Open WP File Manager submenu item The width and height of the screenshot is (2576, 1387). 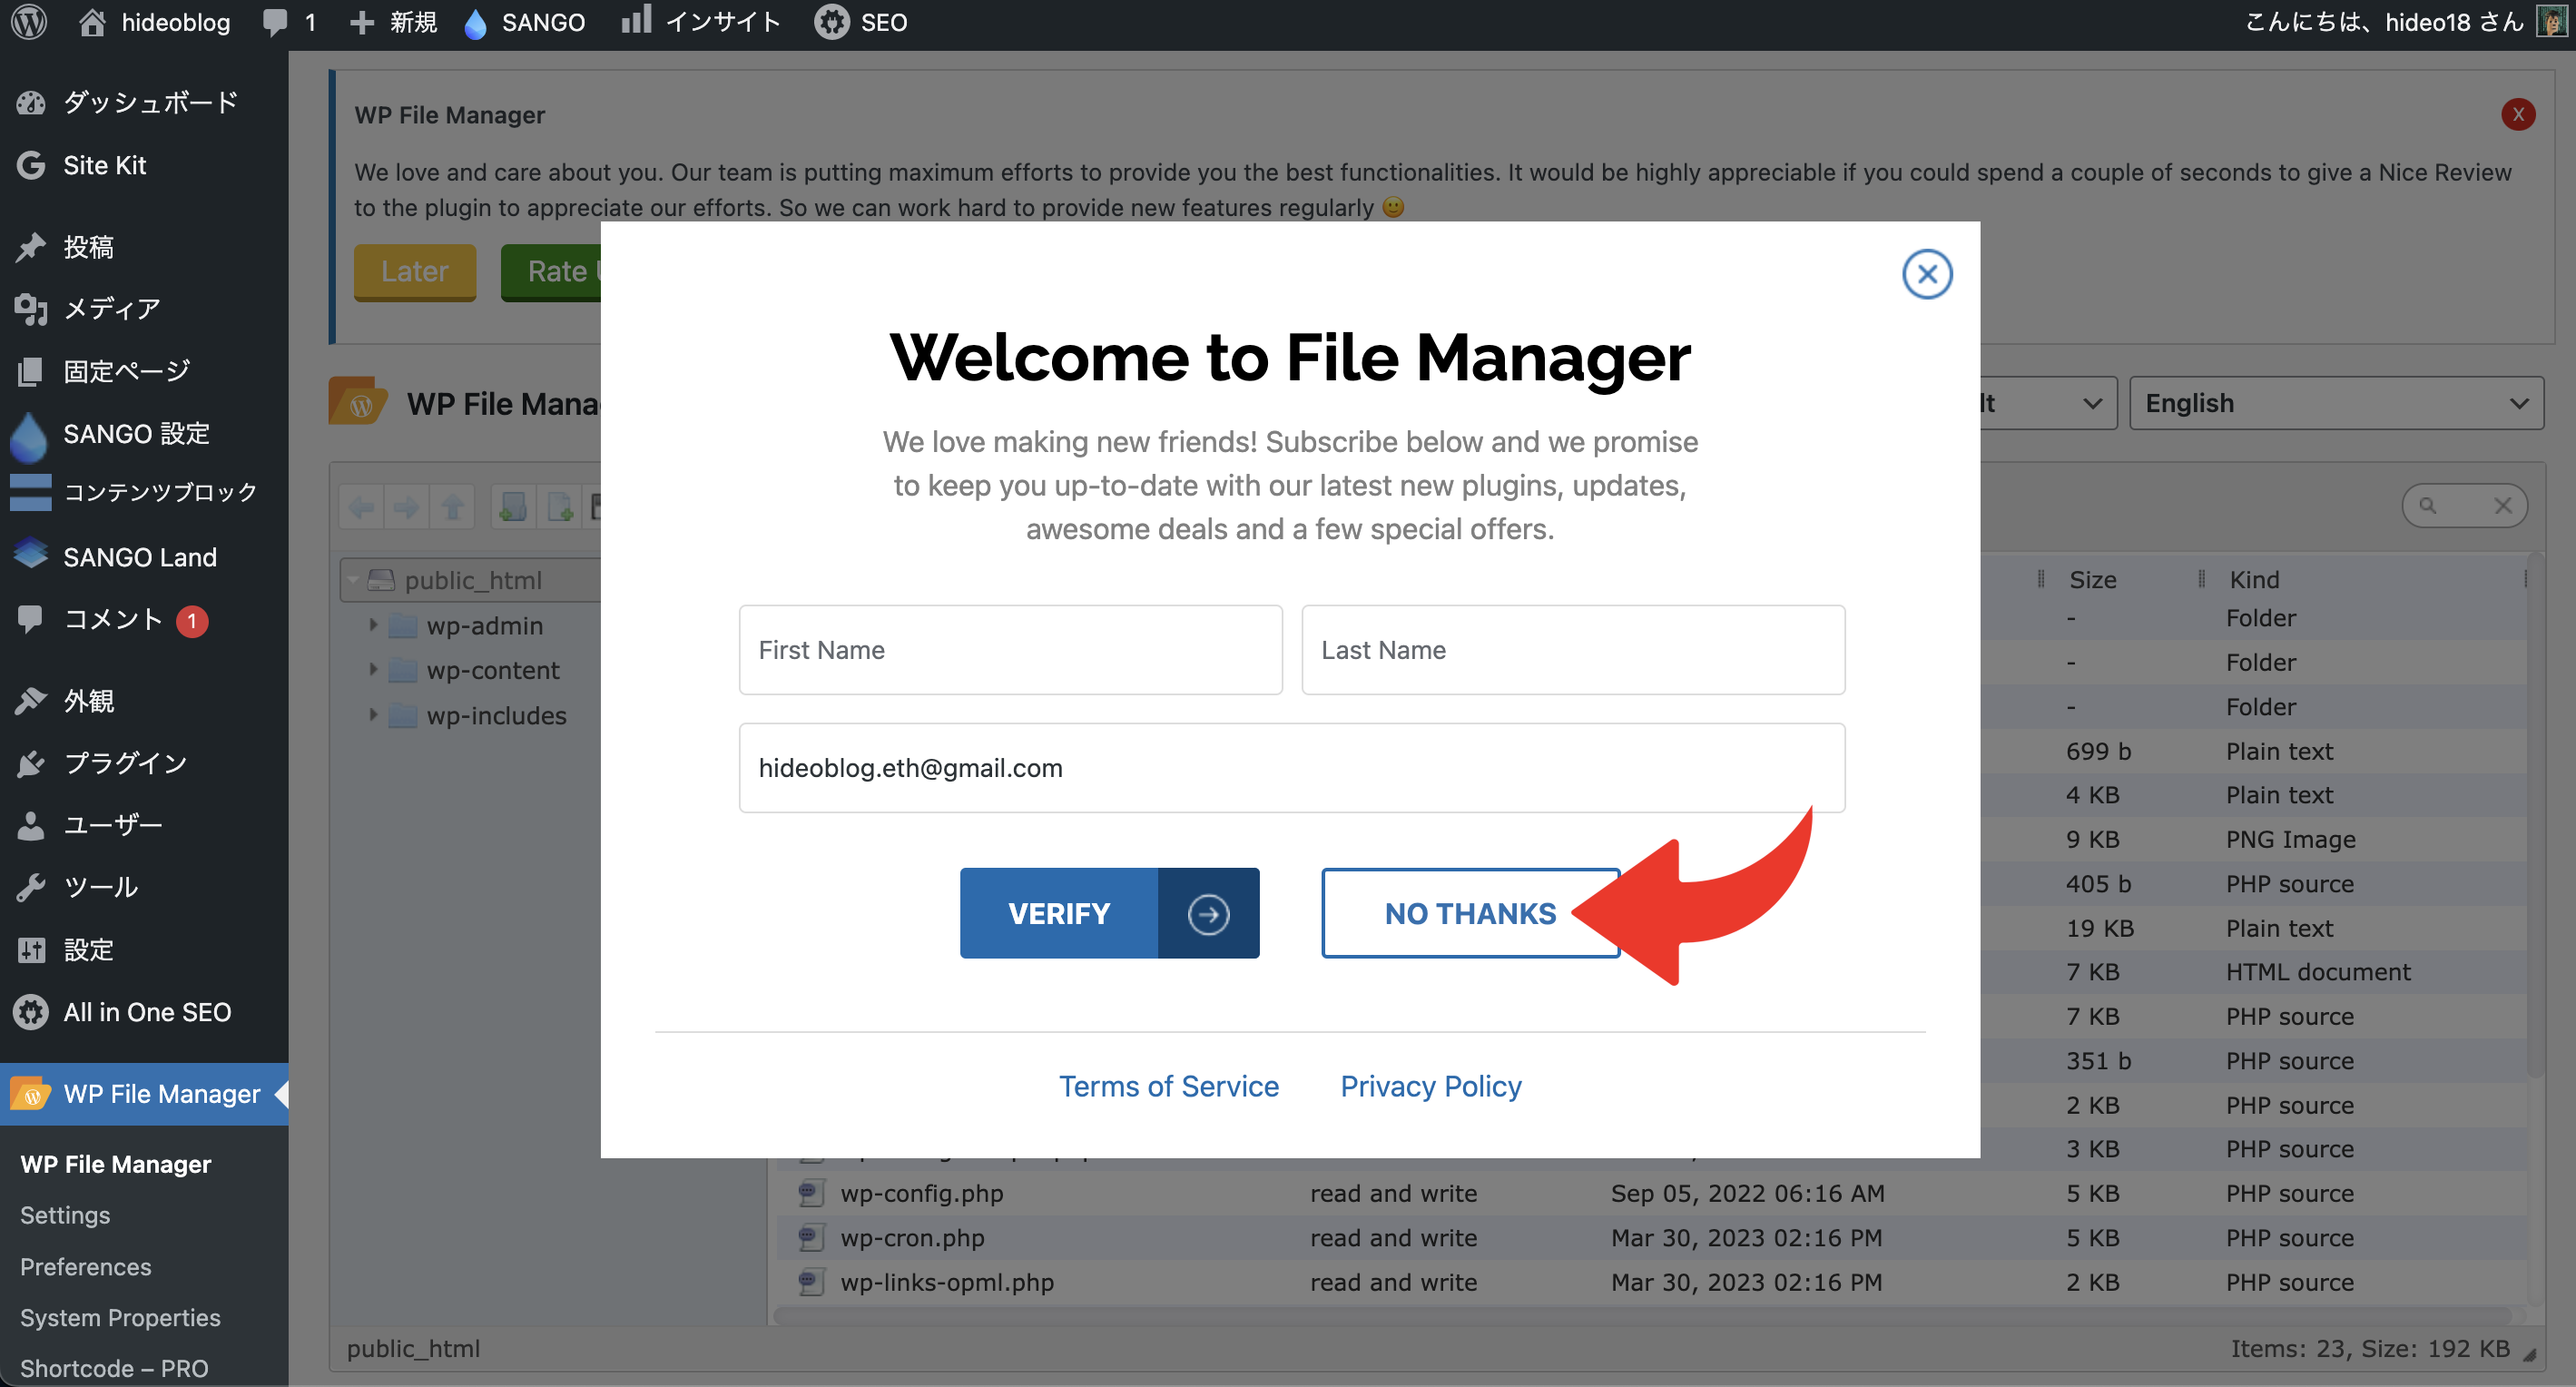point(115,1164)
